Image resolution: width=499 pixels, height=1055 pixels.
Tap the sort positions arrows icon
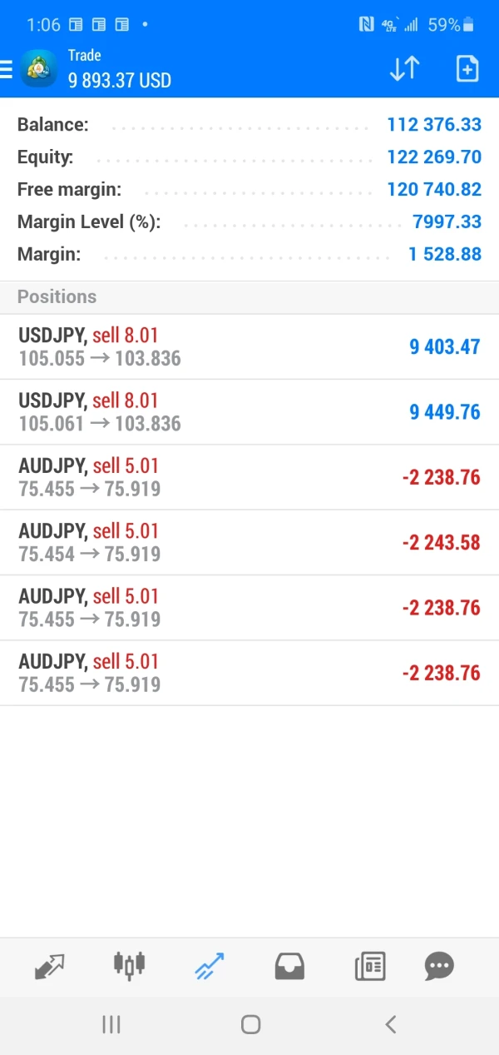404,68
